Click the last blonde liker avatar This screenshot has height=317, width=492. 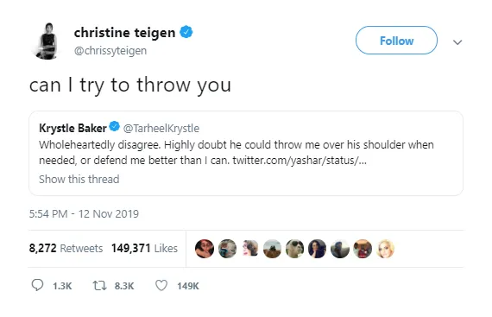(385, 249)
